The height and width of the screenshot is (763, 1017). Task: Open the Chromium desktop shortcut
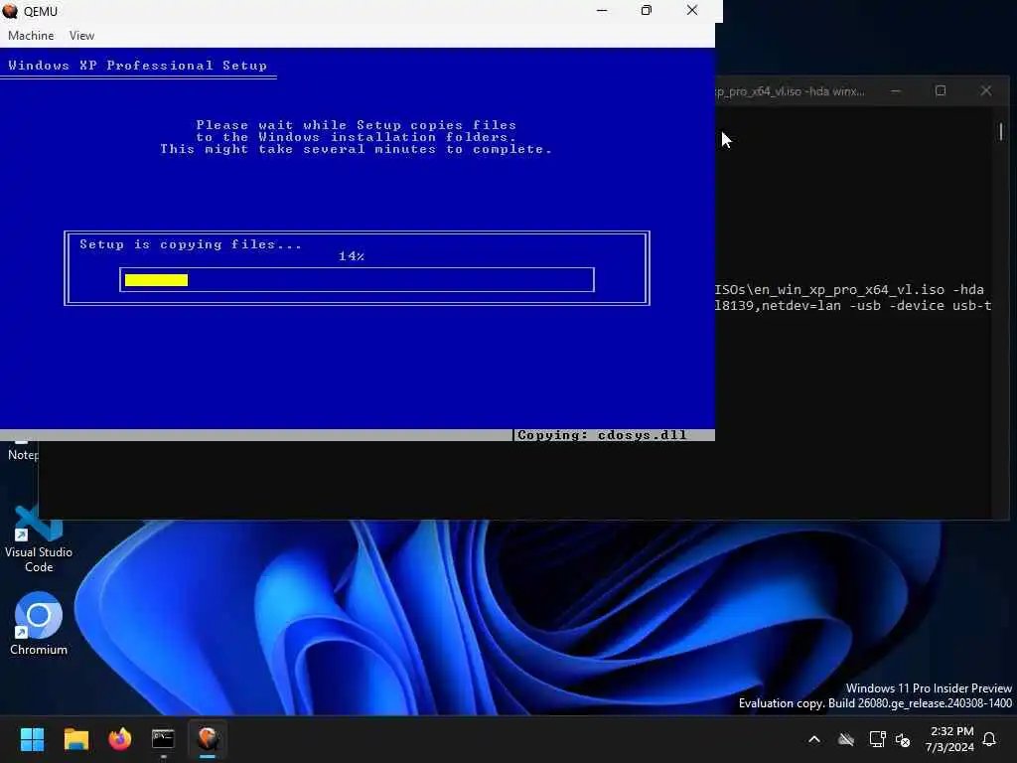click(x=39, y=624)
